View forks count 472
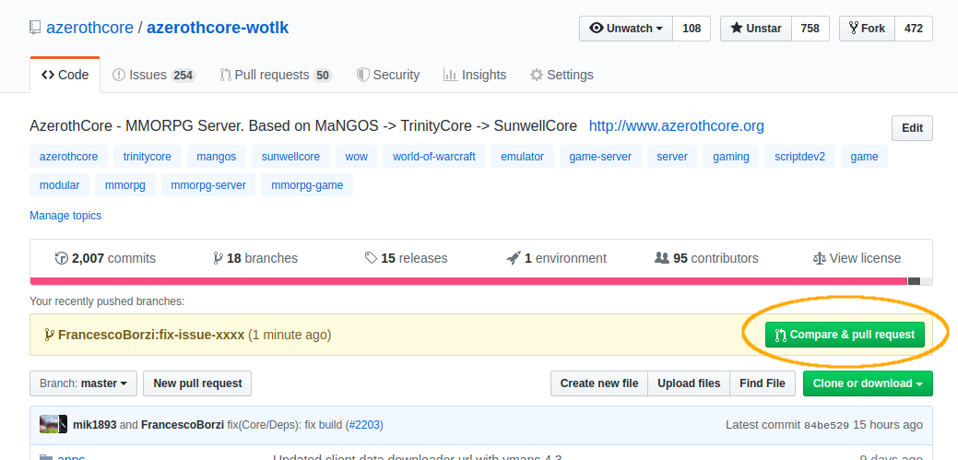The width and height of the screenshot is (958, 460). coord(914,28)
